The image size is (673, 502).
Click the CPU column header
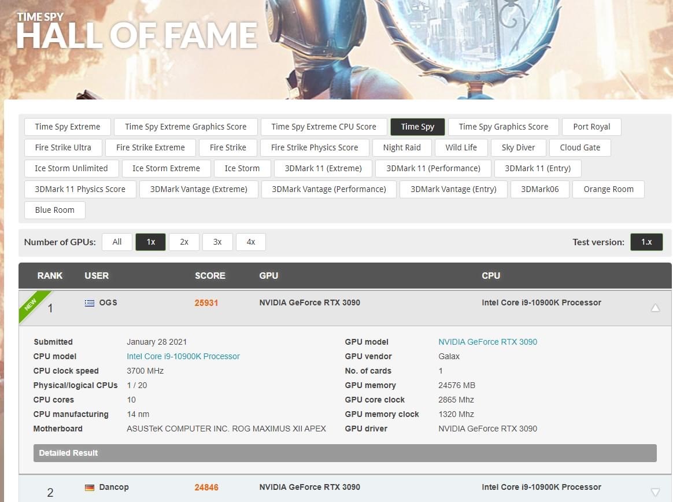point(491,276)
